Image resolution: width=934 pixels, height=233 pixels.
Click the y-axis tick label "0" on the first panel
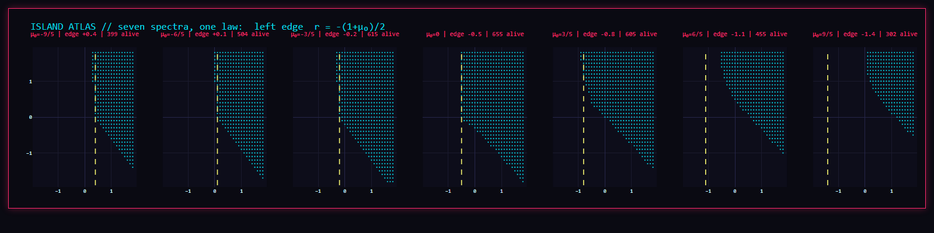click(30, 117)
